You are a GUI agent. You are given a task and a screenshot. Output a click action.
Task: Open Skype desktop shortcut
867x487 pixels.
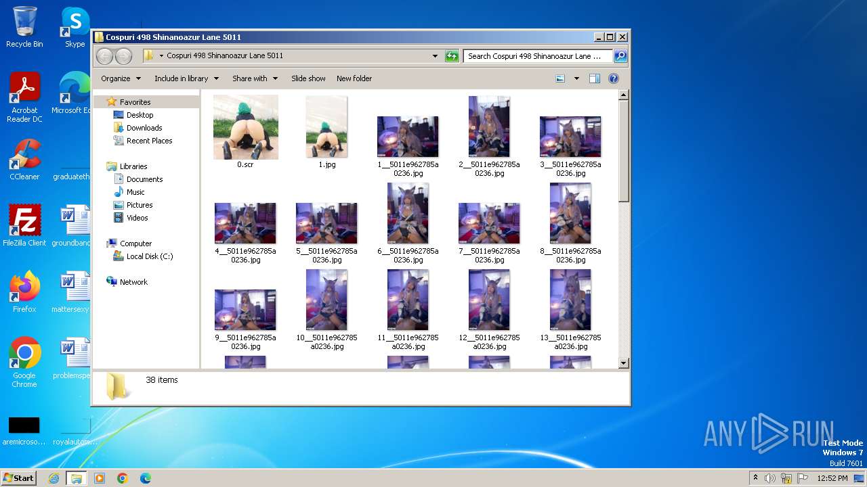pyautogui.click(x=75, y=27)
